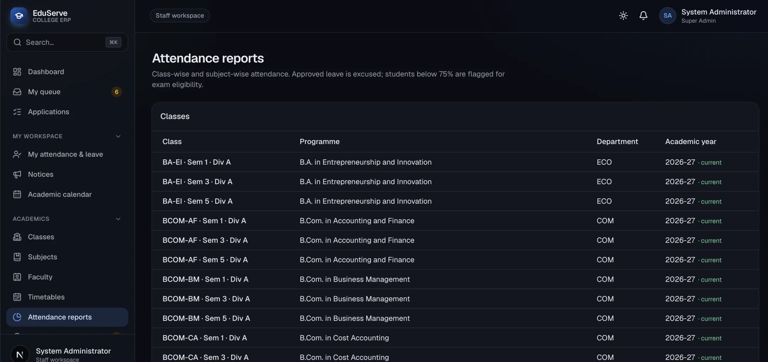Viewport: 768px width, 362px height.
Task: Click the Academic calendar icon
Action: click(17, 195)
